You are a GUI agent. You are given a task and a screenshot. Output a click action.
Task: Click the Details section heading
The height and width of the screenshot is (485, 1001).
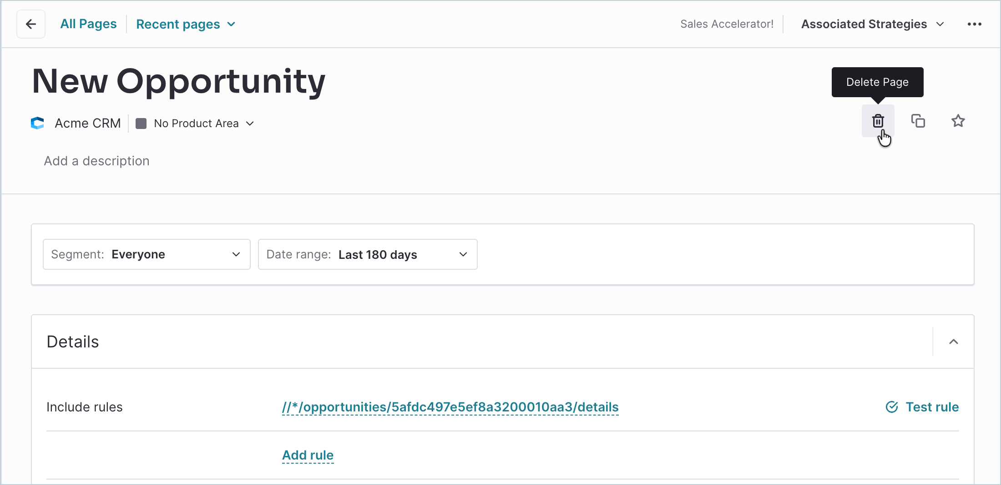(x=73, y=341)
